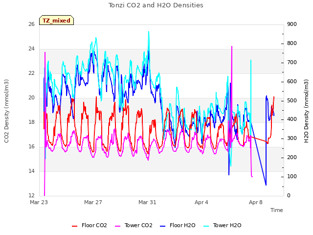Click the right axis value 100

pyautogui.click(x=292, y=177)
